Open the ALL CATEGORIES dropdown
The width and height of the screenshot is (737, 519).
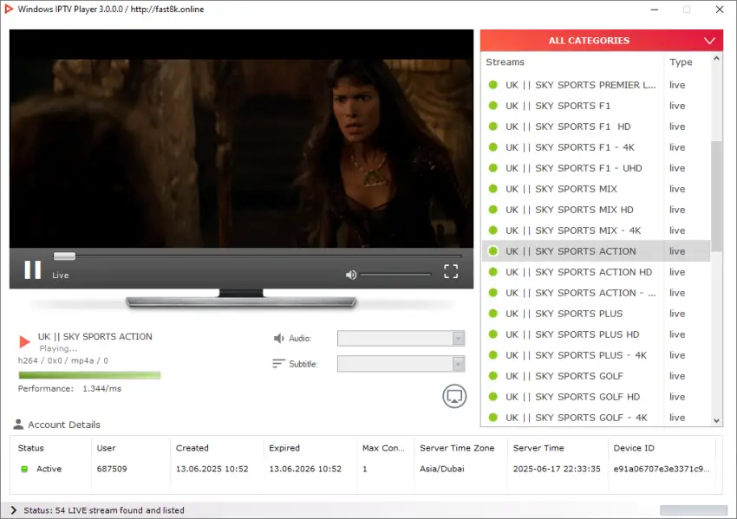coord(601,41)
